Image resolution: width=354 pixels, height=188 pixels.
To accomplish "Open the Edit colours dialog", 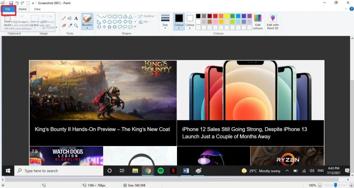I will pyautogui.click(x=258, y=22).
